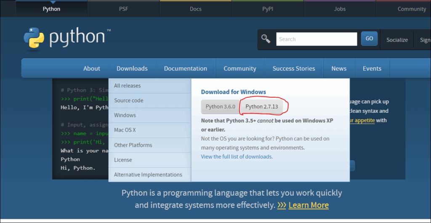This screenshot has height=223, width=431.
Task: Choose Windows from Downloads menu
Action: click(x=150, y=115)
